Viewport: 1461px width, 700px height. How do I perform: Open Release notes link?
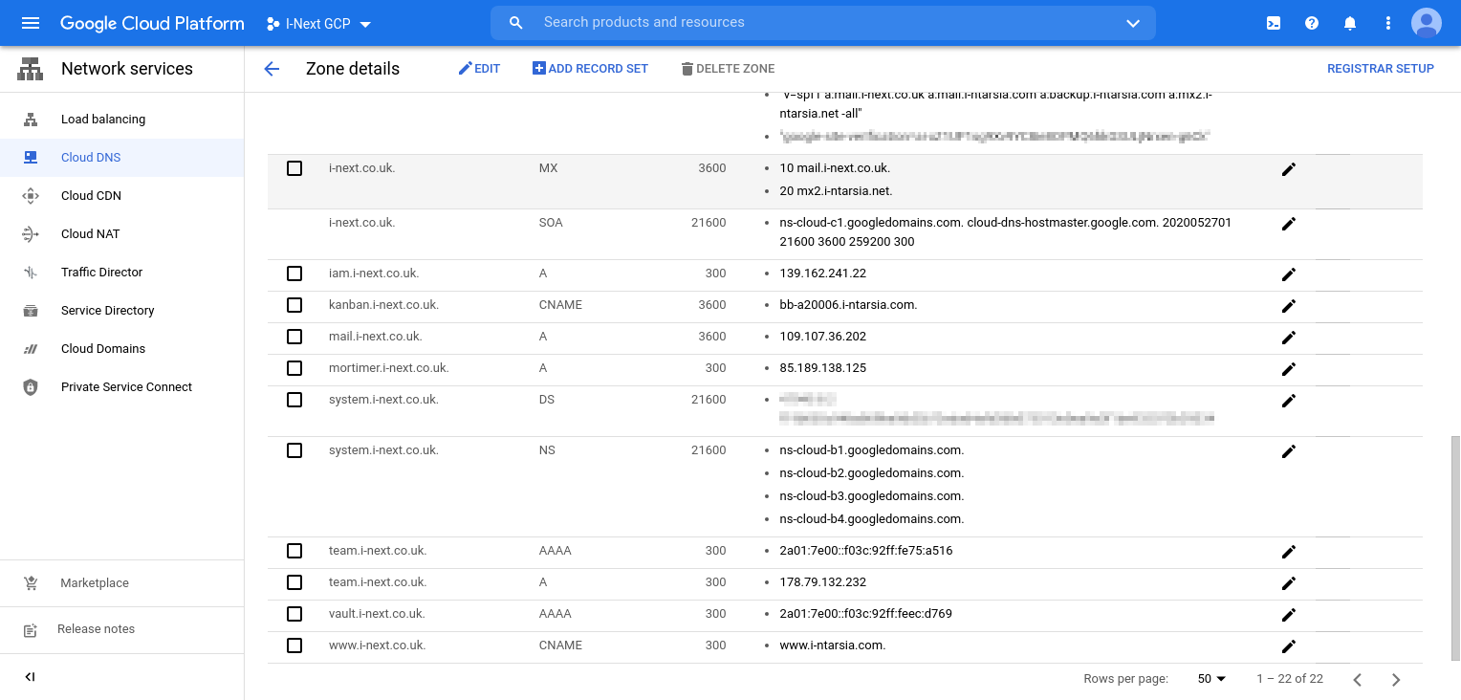tap(96, 629)
